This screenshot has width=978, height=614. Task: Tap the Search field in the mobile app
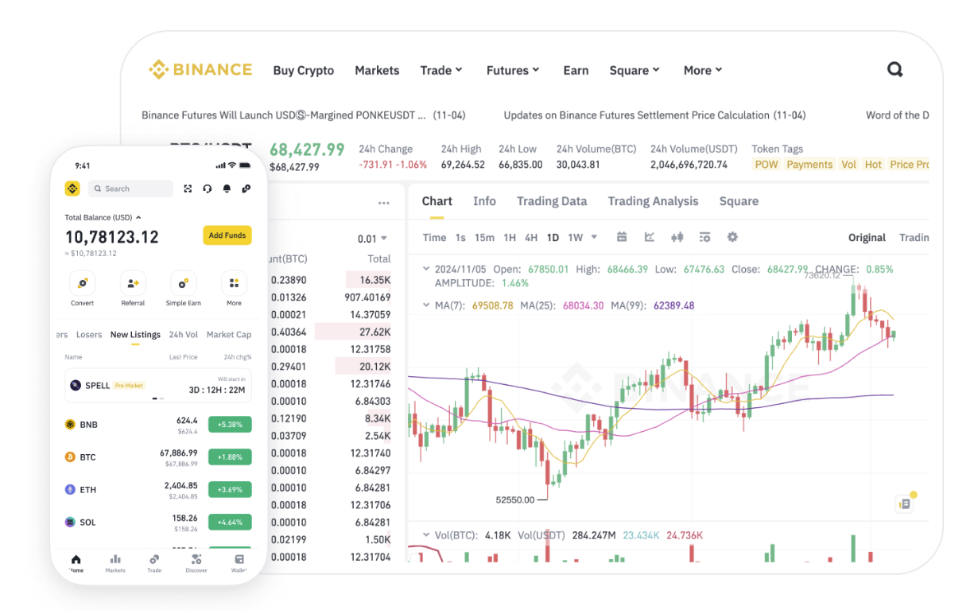(x=131, y=188)
